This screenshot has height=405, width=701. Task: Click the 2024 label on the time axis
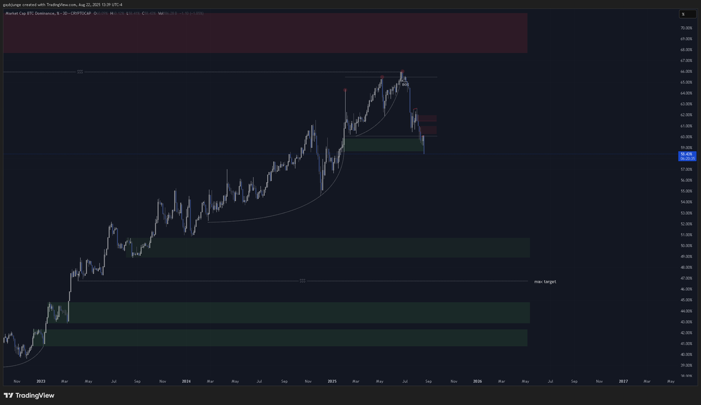(x=186, y=381)
